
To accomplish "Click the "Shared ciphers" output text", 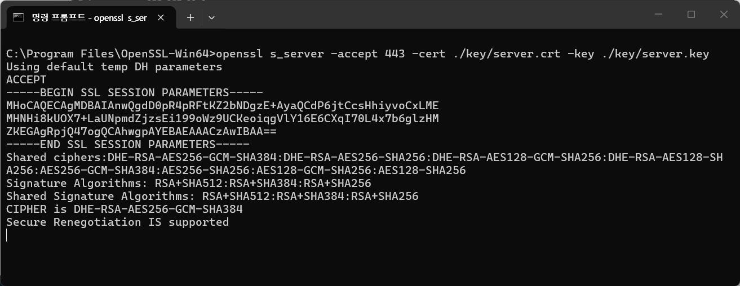I will pyautogui.click(x=56, y=158).
